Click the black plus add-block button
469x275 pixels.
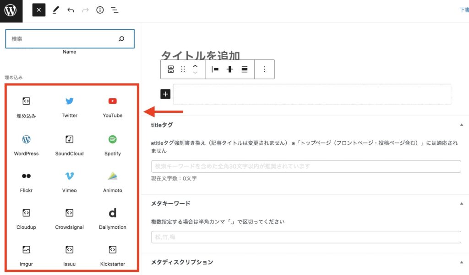(x=165, y=94)
